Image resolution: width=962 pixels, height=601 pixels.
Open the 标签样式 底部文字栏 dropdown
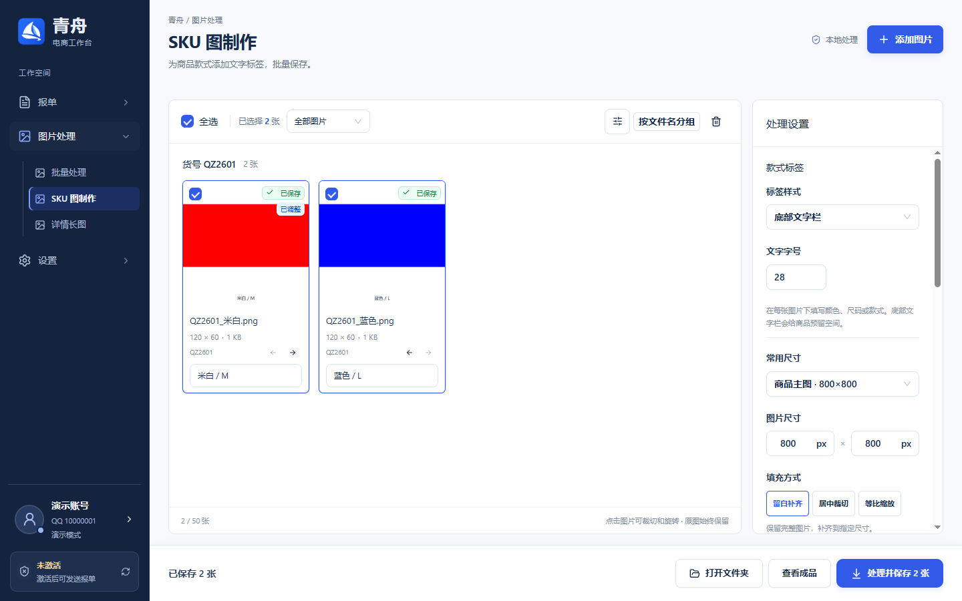point(842,217)
